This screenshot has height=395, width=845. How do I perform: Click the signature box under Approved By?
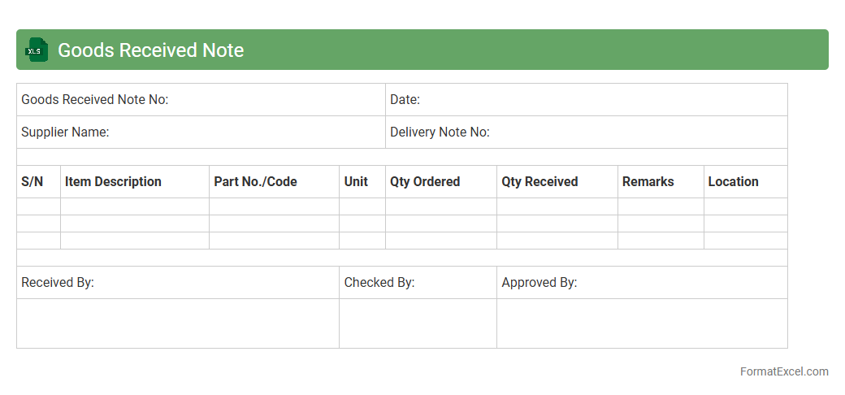(642, 323)
